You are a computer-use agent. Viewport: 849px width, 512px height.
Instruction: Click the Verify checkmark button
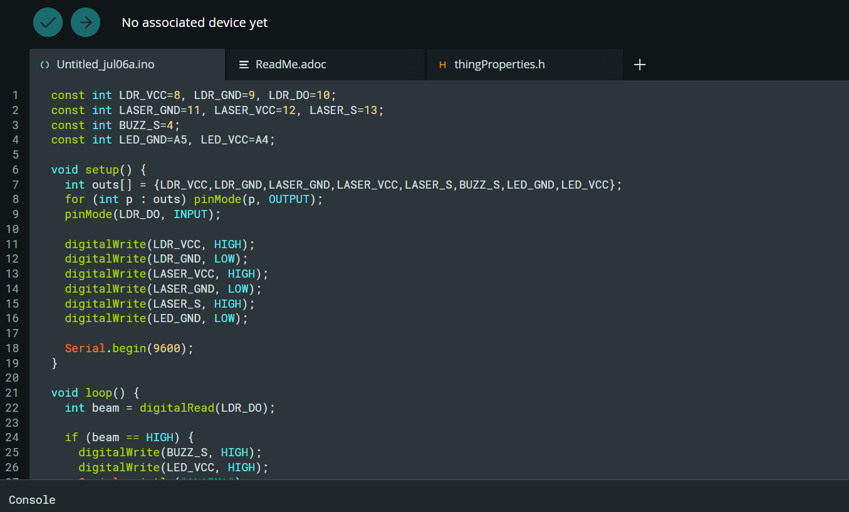pyautogui.click(x=48, y=23)
